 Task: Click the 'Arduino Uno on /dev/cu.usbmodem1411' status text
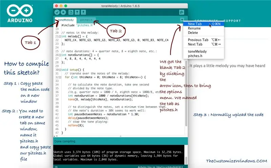click(x=160, y=167)
